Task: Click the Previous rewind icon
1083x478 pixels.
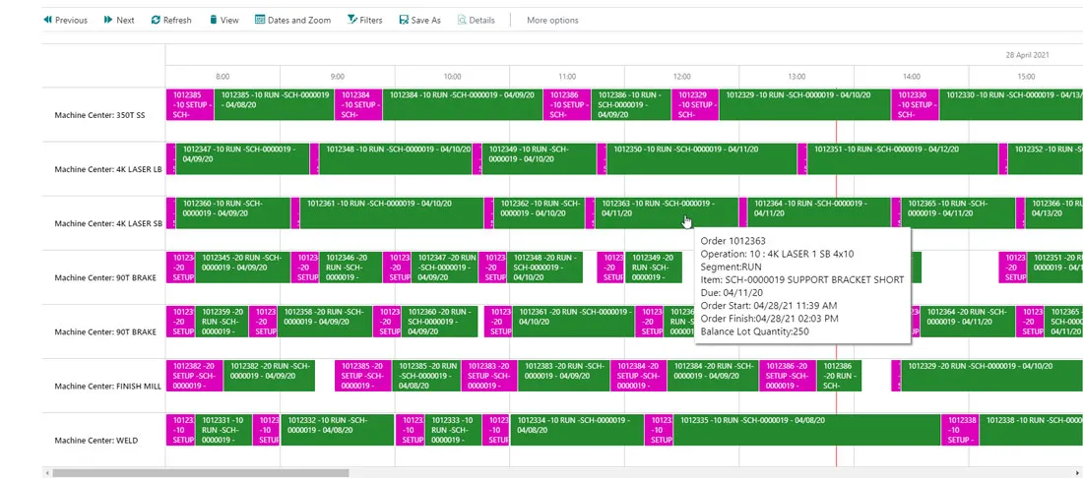Action: click(47, 20)
